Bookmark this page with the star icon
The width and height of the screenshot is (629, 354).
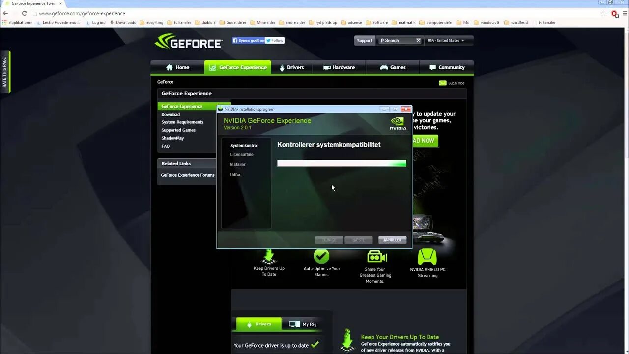click(604, 13)
